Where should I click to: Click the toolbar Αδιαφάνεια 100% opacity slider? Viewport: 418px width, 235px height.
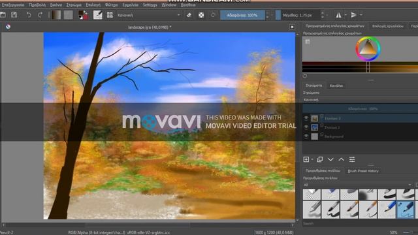pyautogui.click(x=242, y=15)
